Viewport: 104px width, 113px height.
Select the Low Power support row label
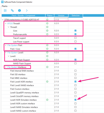(21, 42)
